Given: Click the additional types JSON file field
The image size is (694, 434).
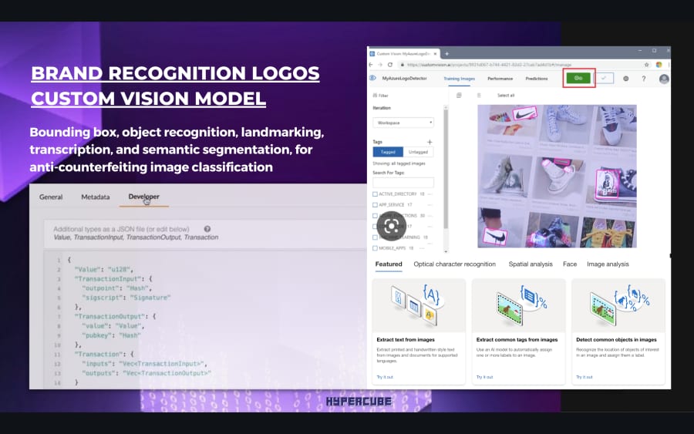Looking at the screenshot, I should (x=205, y=233).
